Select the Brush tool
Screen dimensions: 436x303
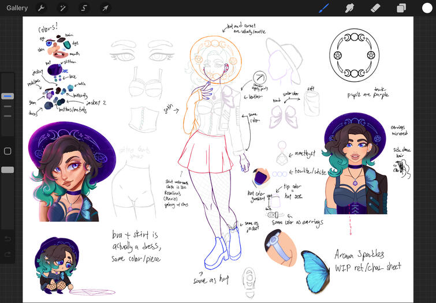(x=324, y=8)
